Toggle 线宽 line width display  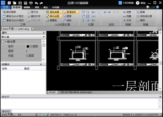click(127, 12)
